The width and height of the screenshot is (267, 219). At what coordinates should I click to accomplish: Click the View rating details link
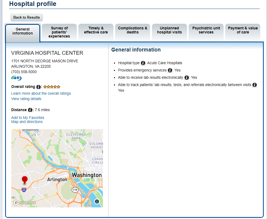pyautogui.click(x=26, y=99)
